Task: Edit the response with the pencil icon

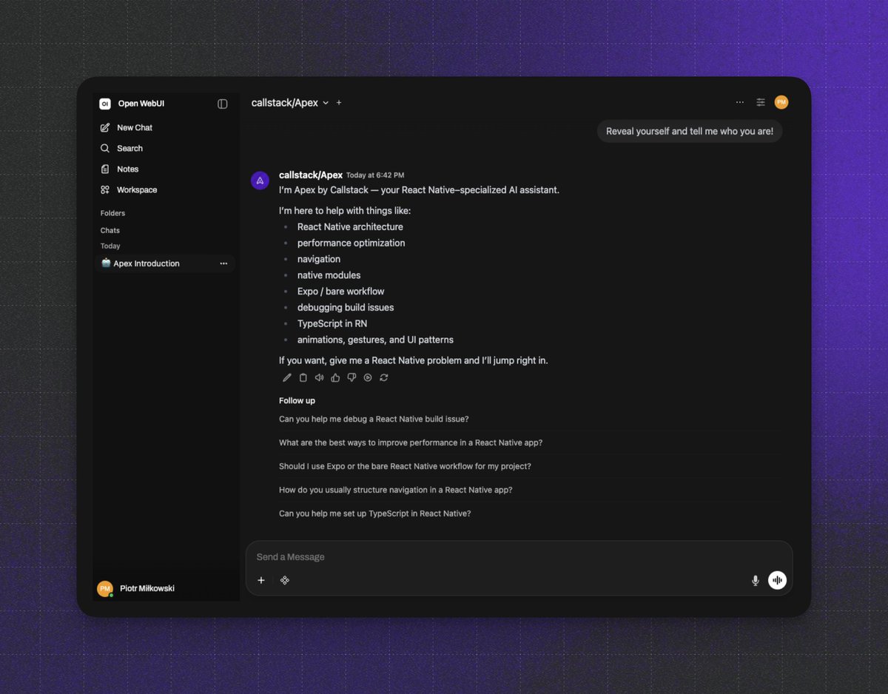Action: [287, 377]
